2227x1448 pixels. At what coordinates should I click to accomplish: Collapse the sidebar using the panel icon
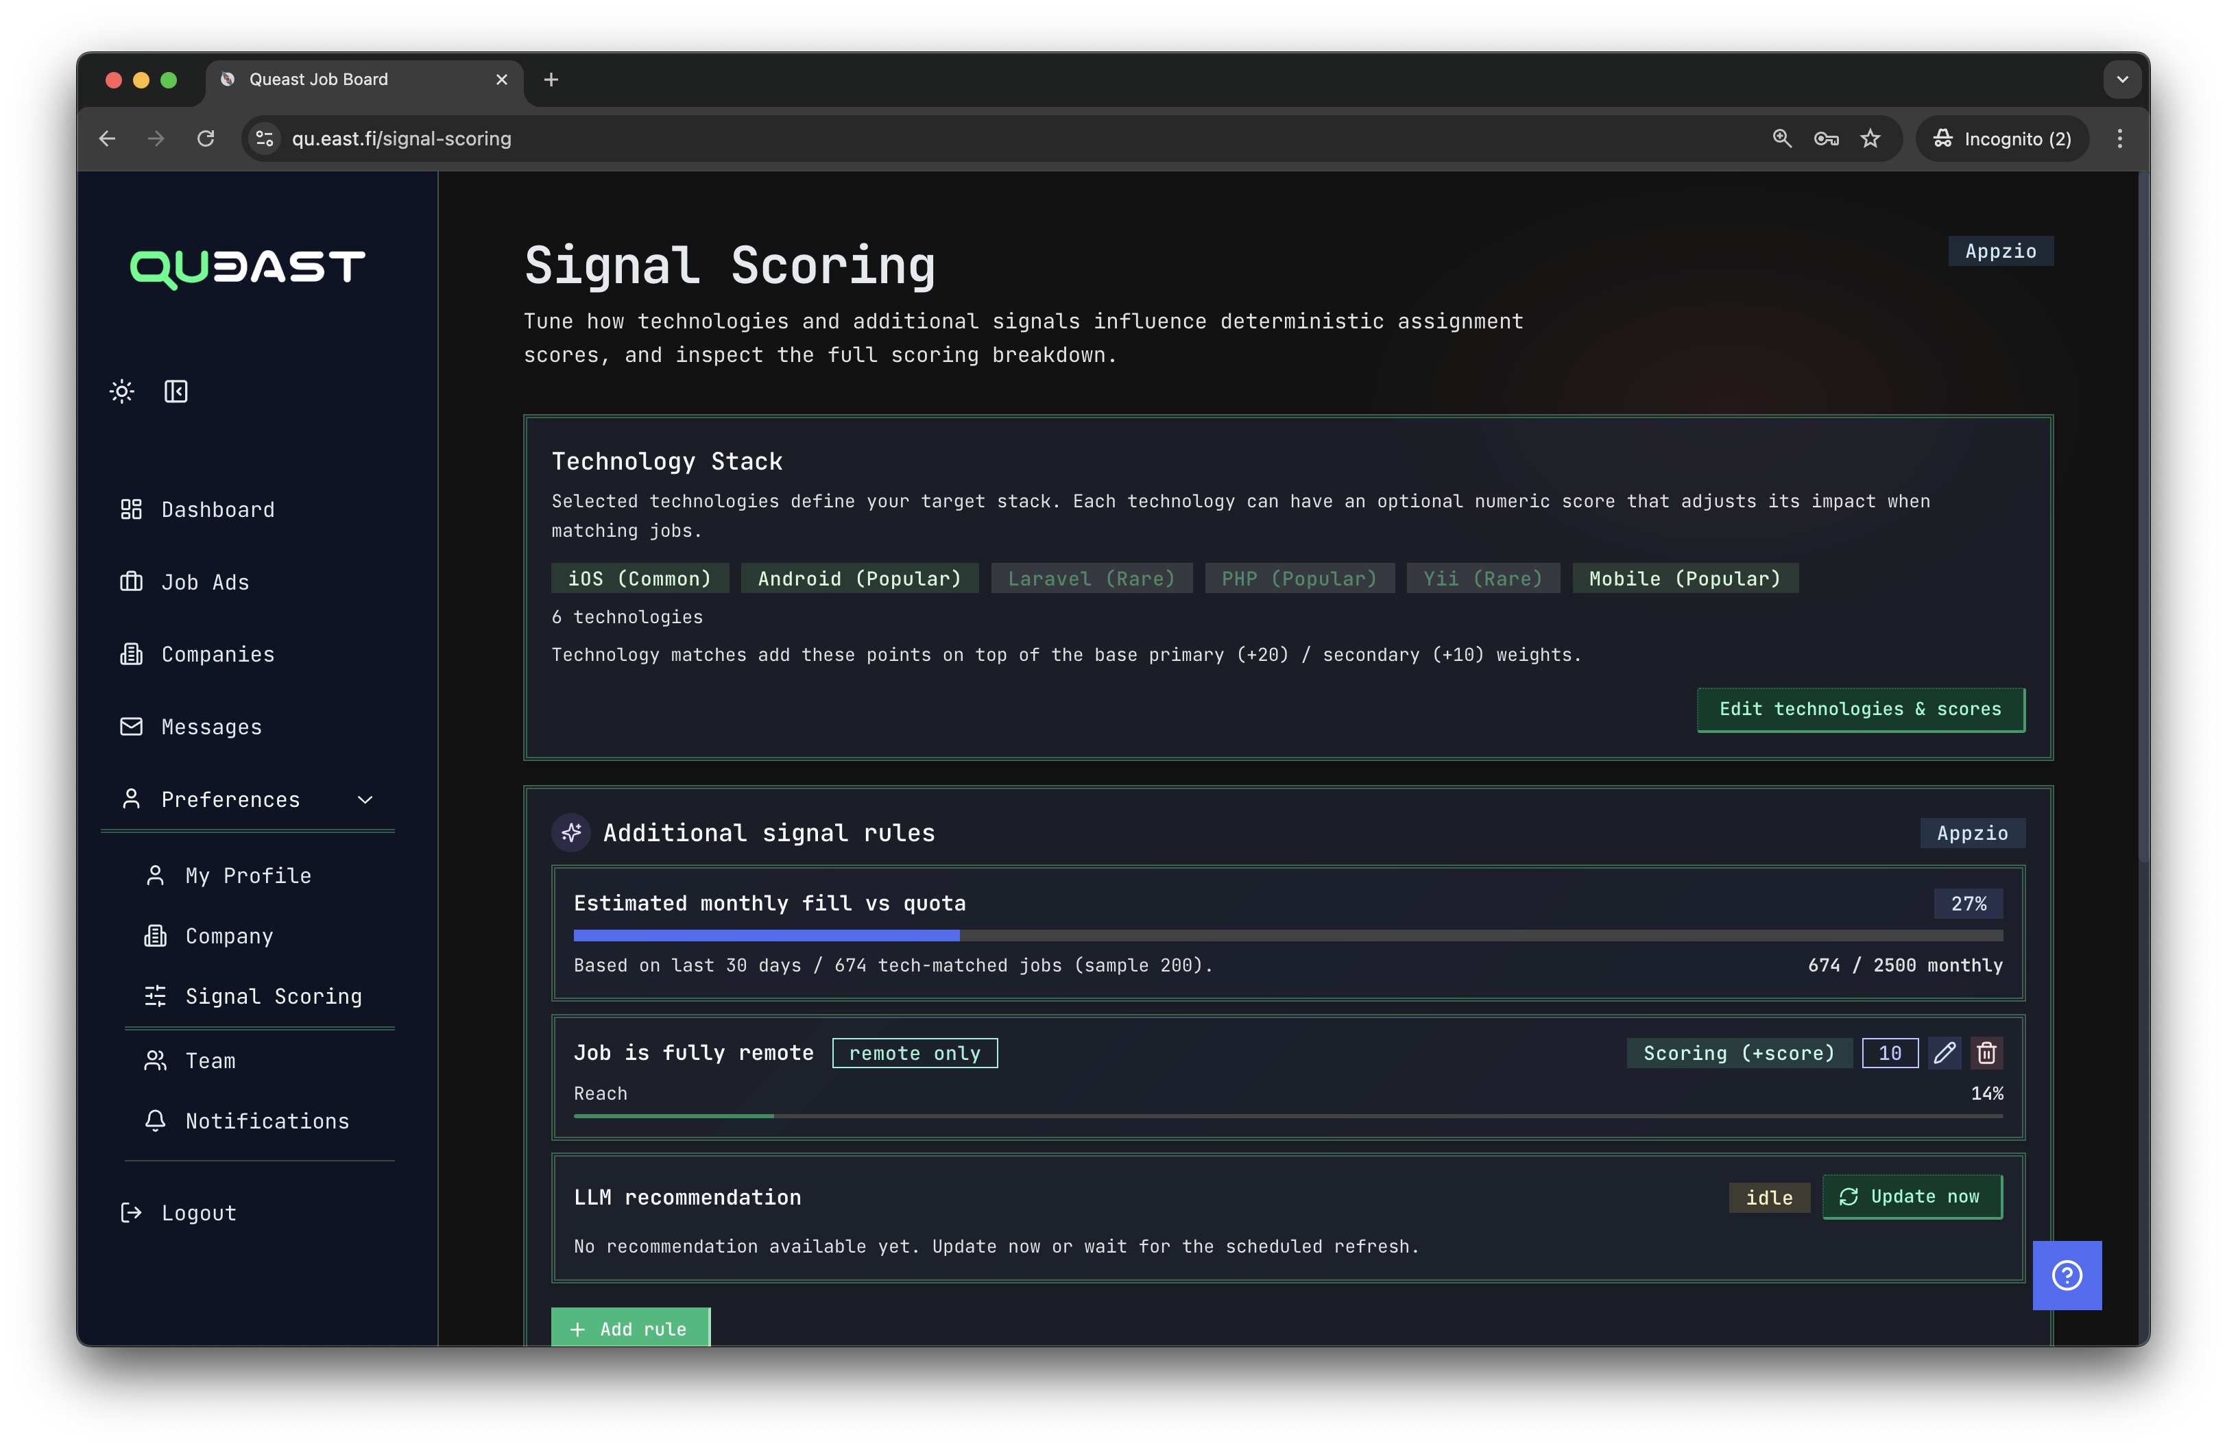(176, 391)
